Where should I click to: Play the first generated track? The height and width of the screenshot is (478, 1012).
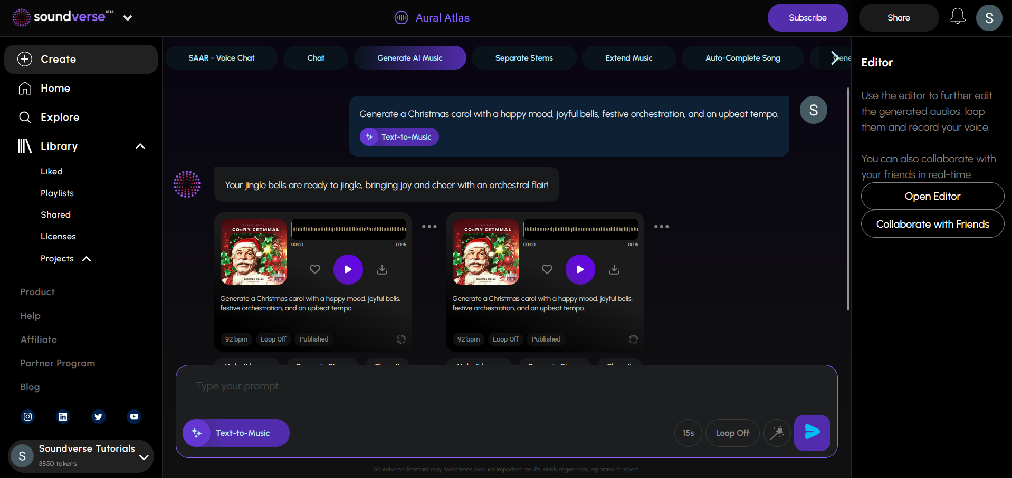348,269
